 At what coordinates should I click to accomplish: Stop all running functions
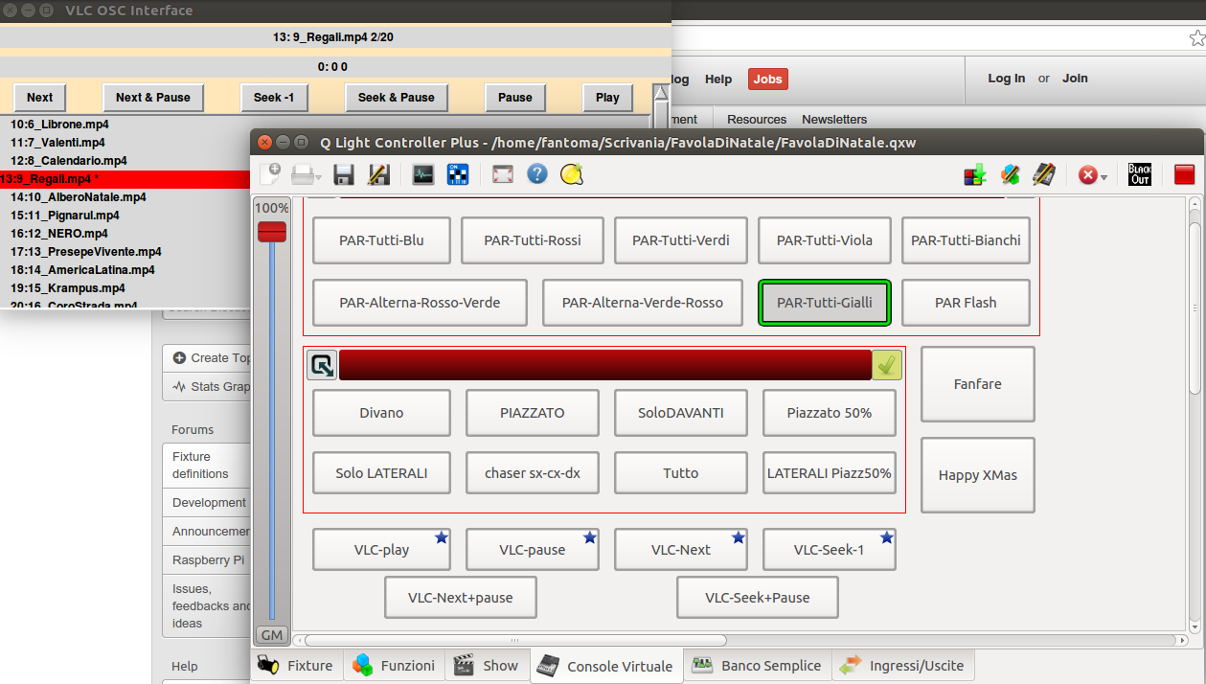(1087, 175)
